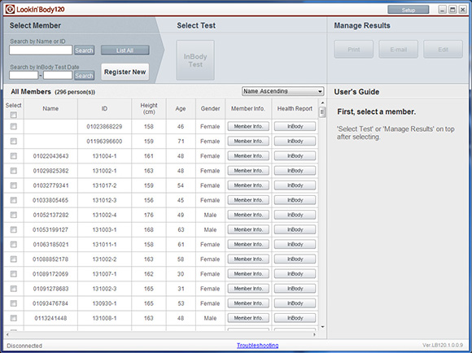Click right arrow of horizontal scrollbar
This screenshot has width=472, height=353.
(315, 334)
